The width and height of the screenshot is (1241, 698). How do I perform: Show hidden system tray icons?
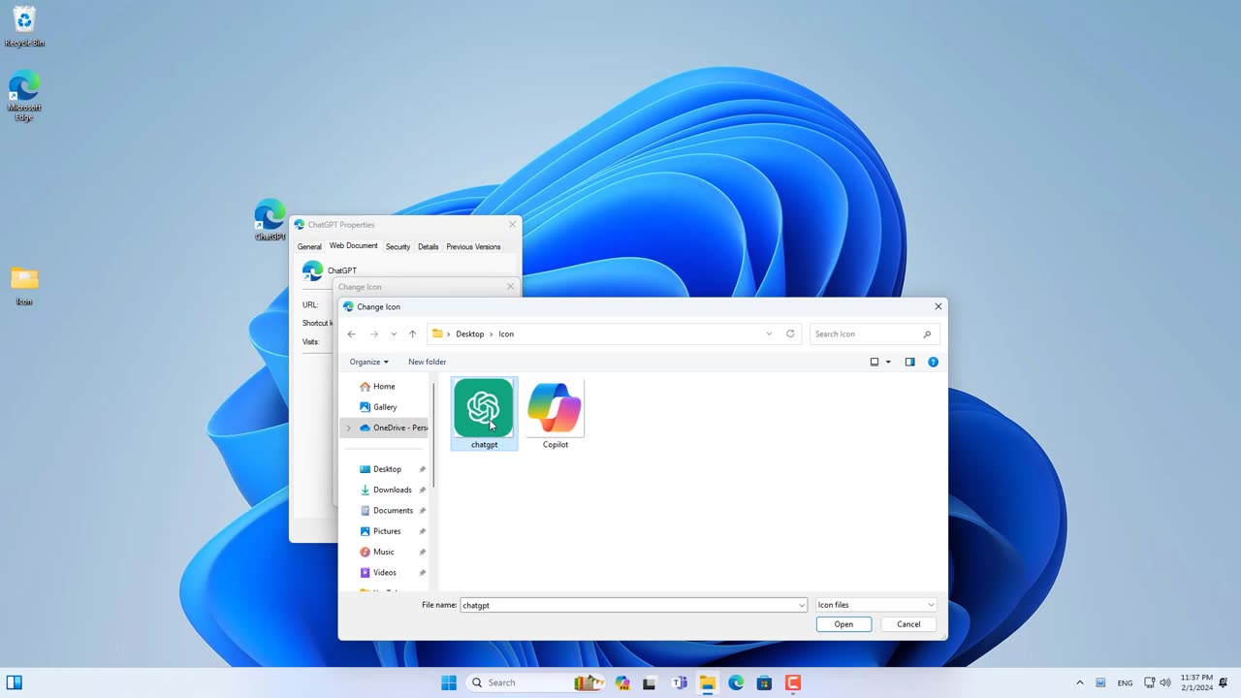tap(1080, 682)
